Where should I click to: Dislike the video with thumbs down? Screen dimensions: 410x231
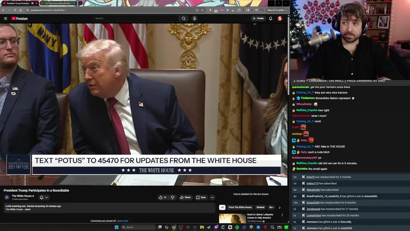click(172, 197)
